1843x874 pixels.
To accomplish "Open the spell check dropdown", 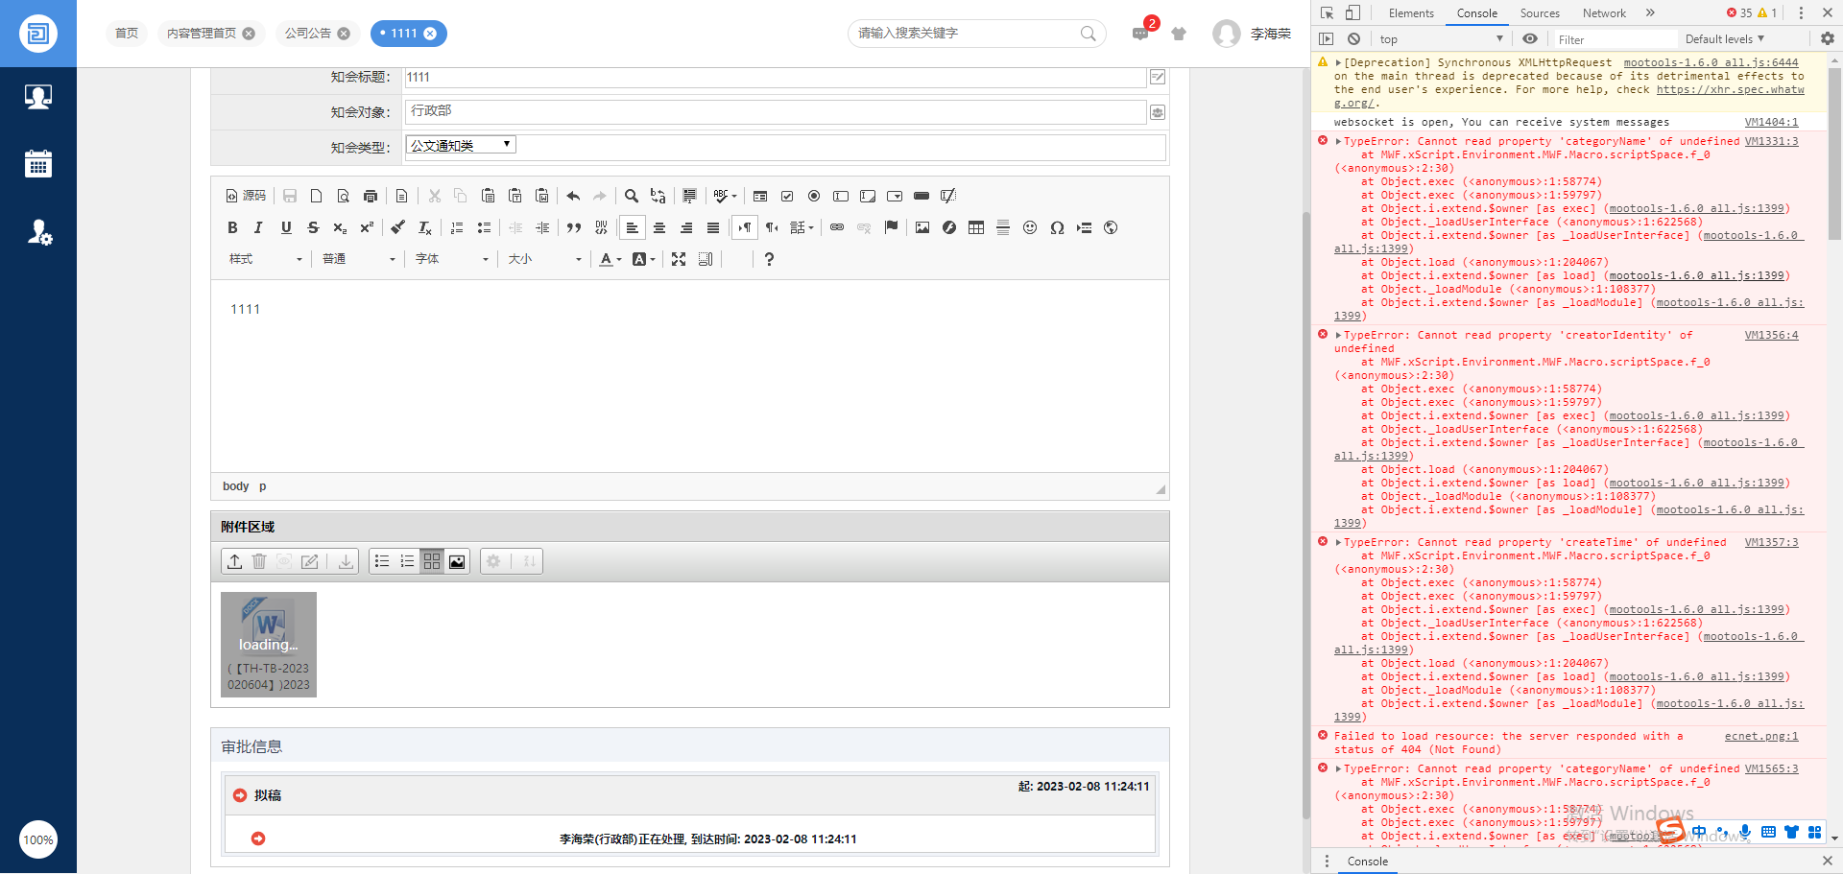I will tap(725, 196).
